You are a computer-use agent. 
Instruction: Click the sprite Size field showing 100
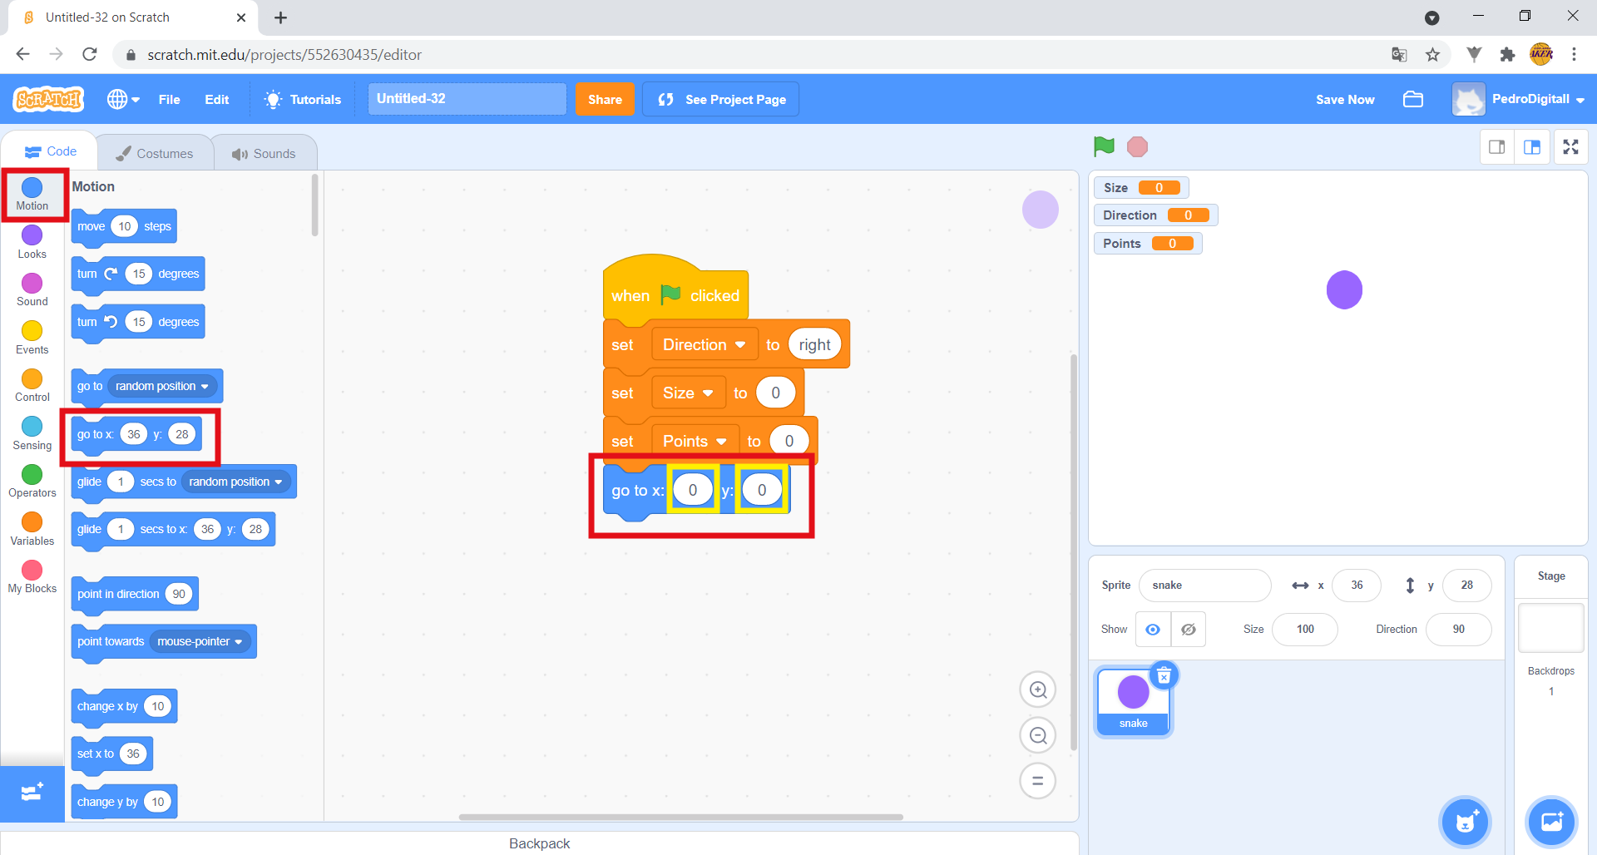point(1305,630)
